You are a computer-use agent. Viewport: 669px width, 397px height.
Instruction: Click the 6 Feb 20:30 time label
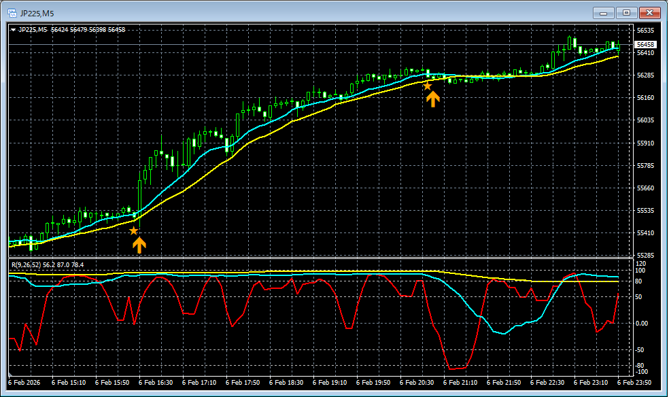pos(416,383)
